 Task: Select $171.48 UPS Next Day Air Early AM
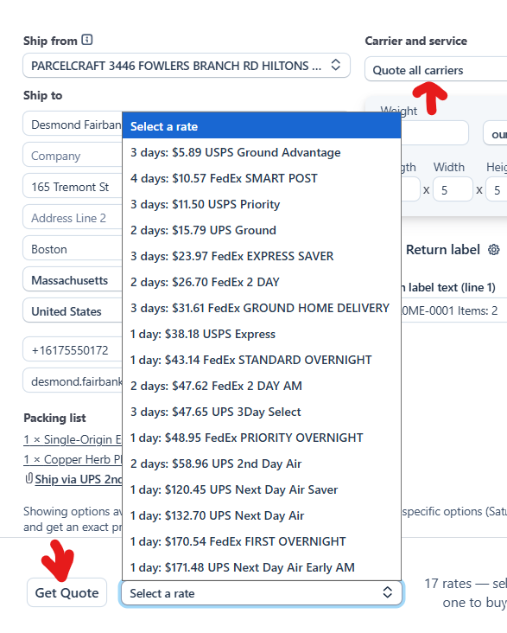click(x=262, y=567)
